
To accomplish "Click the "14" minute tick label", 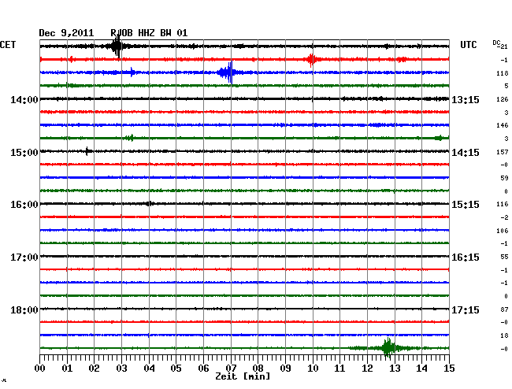I will [421, 369].
